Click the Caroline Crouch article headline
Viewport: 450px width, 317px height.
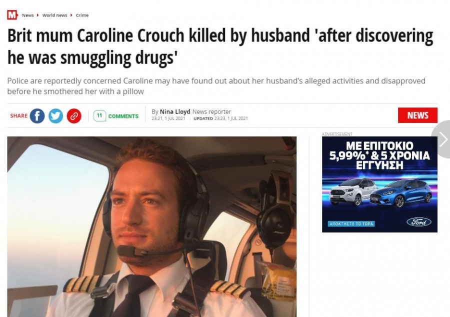click(220, 46)
